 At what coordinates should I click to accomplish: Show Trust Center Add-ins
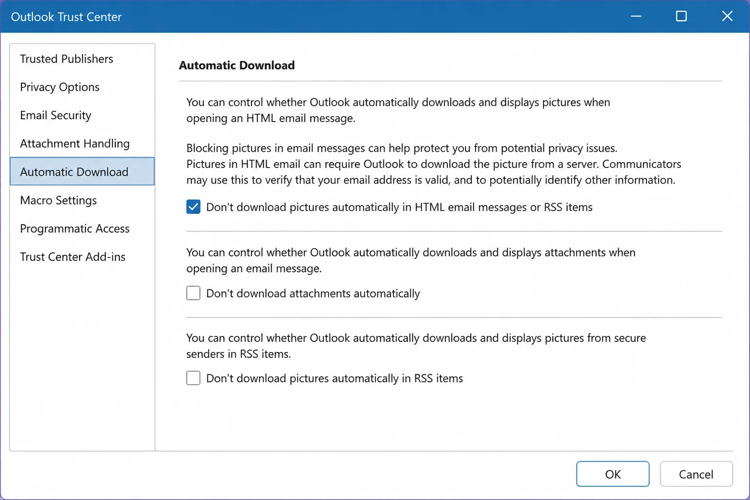coord(82,257)
